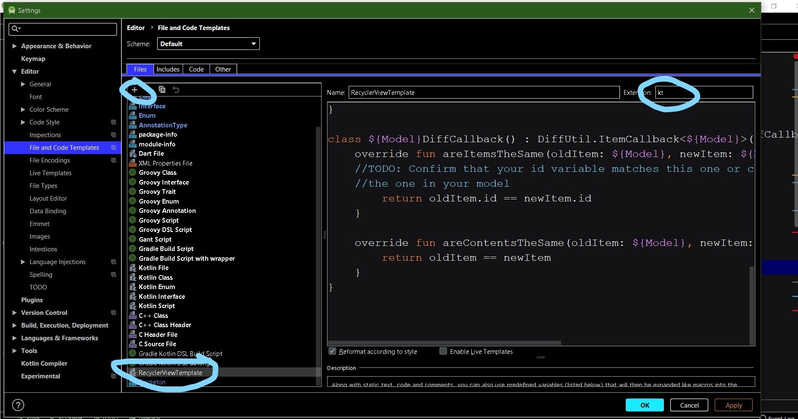Click the C++ Class template icon
This screenshot has width=798, height=419.
tap(132, 316)
